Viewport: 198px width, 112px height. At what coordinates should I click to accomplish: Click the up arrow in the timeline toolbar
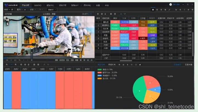44,64
